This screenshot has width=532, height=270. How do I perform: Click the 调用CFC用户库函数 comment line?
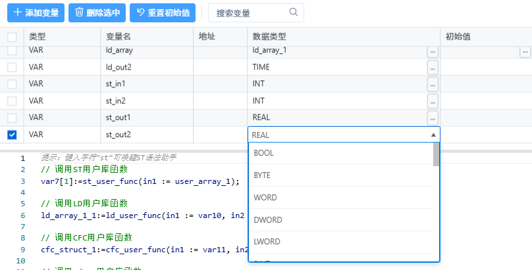pyautogui.click(x=86, y=238)
